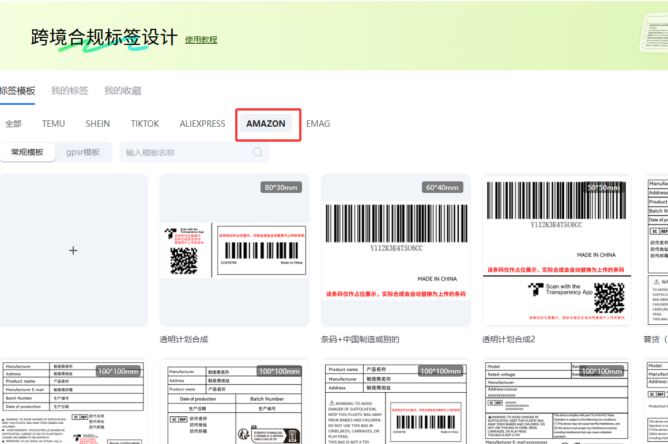Click the search magnifier icon
Screen dimensions: 668x444
pyautogui.click(x=257, y=153)
